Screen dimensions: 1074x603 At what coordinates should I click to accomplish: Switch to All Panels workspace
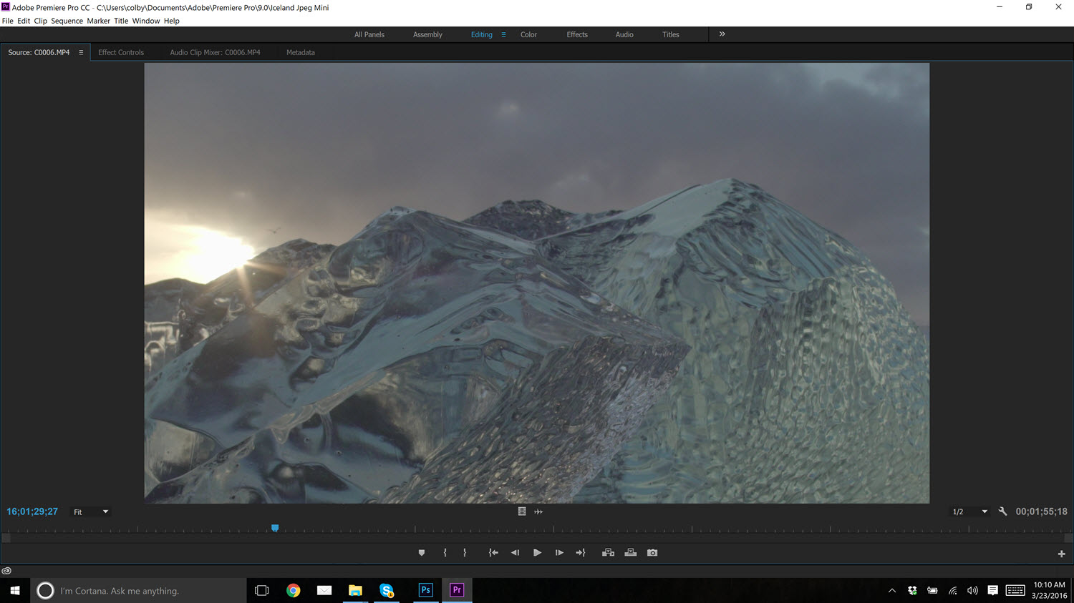(x=369, y=34)
